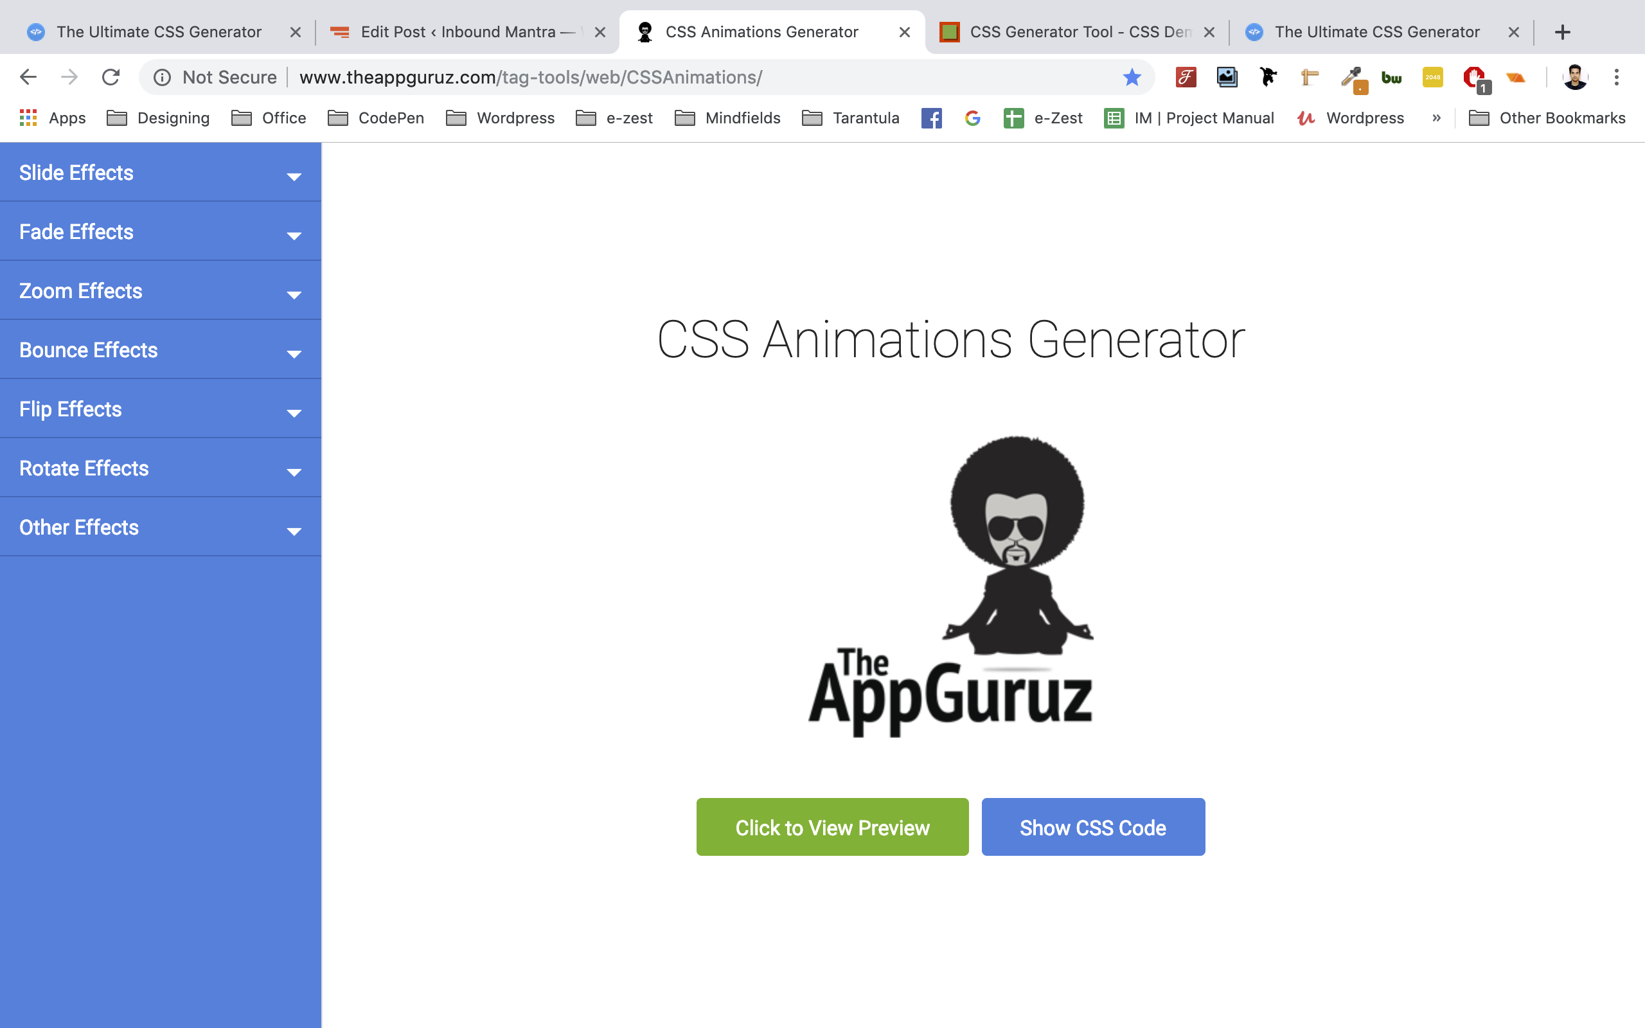Open the Other Bookmarks folder
The height and width of the screenshot is (1028, 1645).
1547,118
